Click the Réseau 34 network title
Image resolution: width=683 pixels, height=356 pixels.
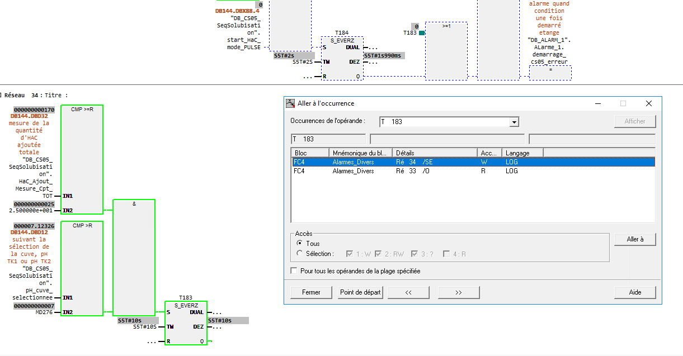coord(36,96)
